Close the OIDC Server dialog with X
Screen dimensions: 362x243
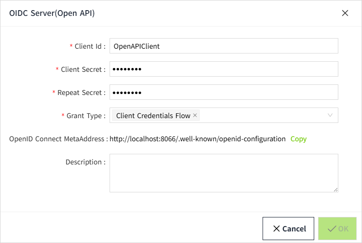point(345,13)
